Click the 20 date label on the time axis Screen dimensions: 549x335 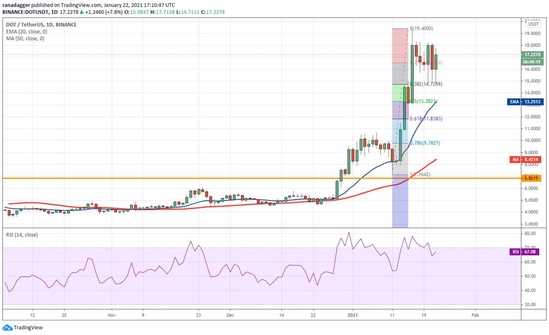coord(64,314)
